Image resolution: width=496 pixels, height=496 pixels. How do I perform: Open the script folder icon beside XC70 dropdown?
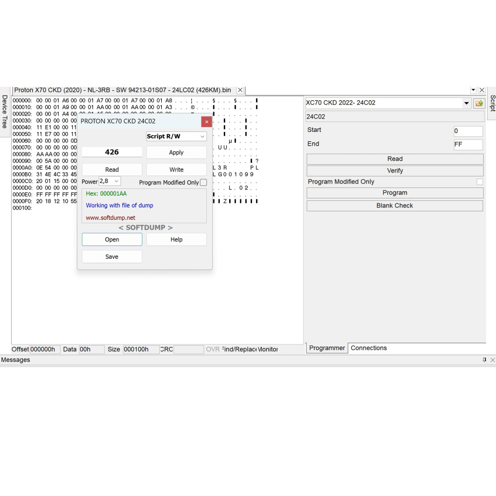[x=479, y=103]
